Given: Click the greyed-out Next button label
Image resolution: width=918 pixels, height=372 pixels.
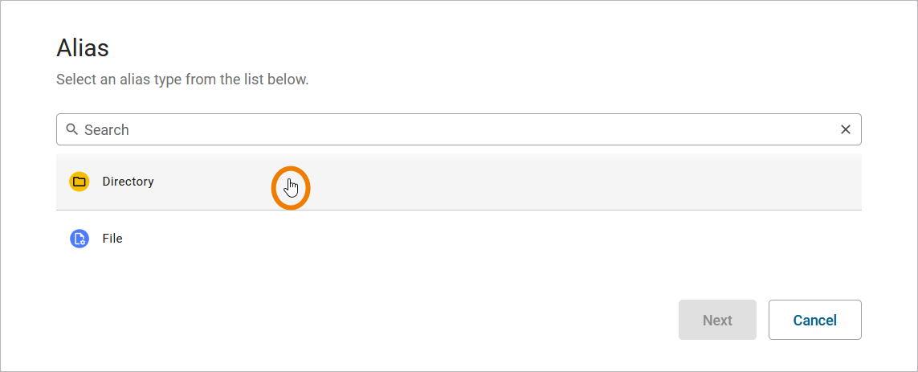Looking at the screenshot, I should click(x=717, y=320).
